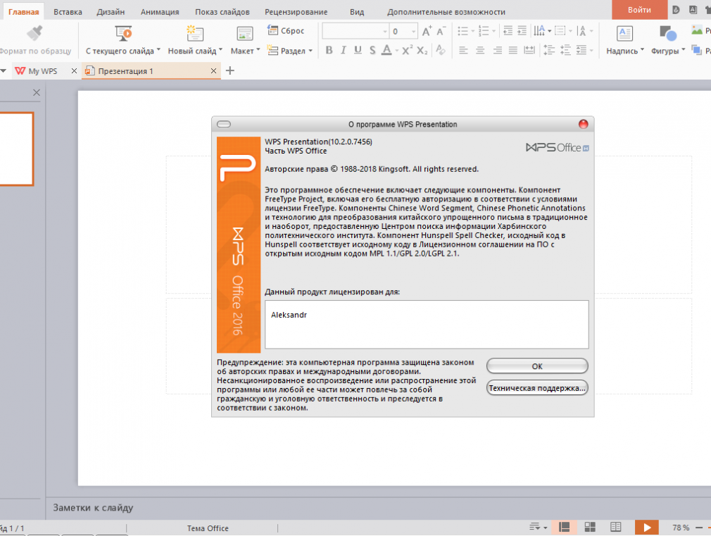Viewport: 711px width, 536px height.
Task: Start slideshow with orange play button
Action: point(647,527)
